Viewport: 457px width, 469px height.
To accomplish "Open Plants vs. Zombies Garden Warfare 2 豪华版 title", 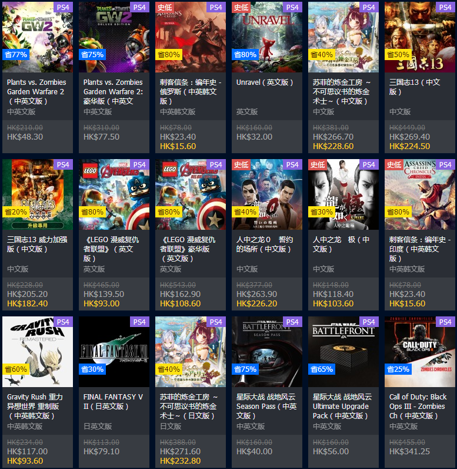I will pos(113,91).
